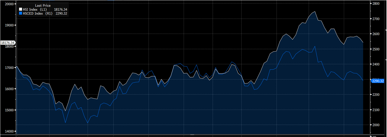The width and height of the screenshot is (387, 137).
Task: Click the 14000 label on left axis
Action: click(x=10, y=131)
